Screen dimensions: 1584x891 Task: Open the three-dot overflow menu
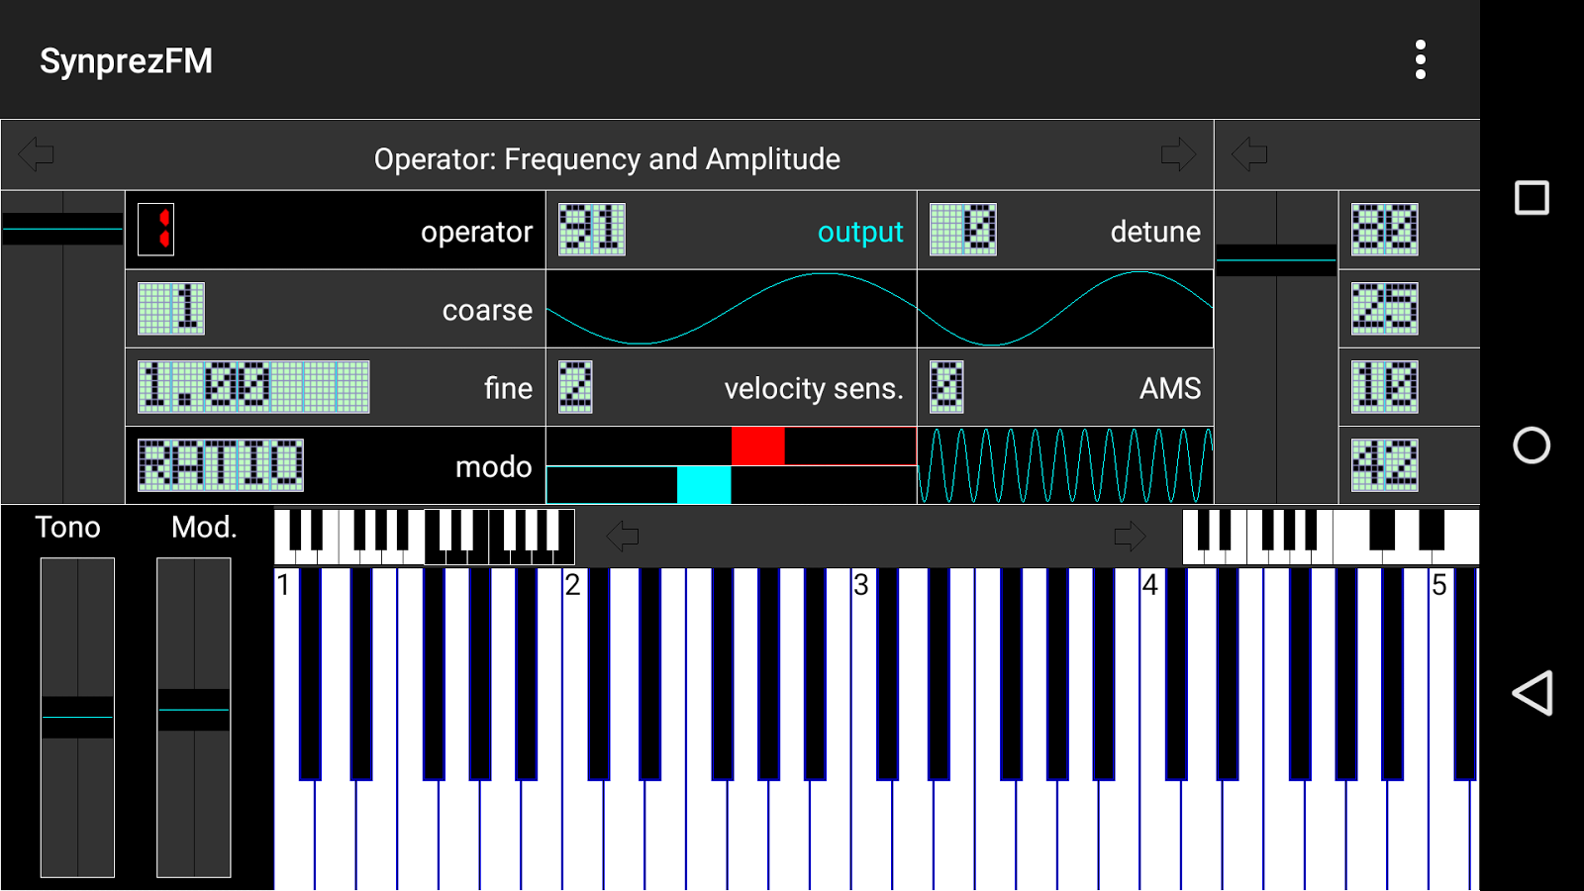click(x=1421, y=60)
